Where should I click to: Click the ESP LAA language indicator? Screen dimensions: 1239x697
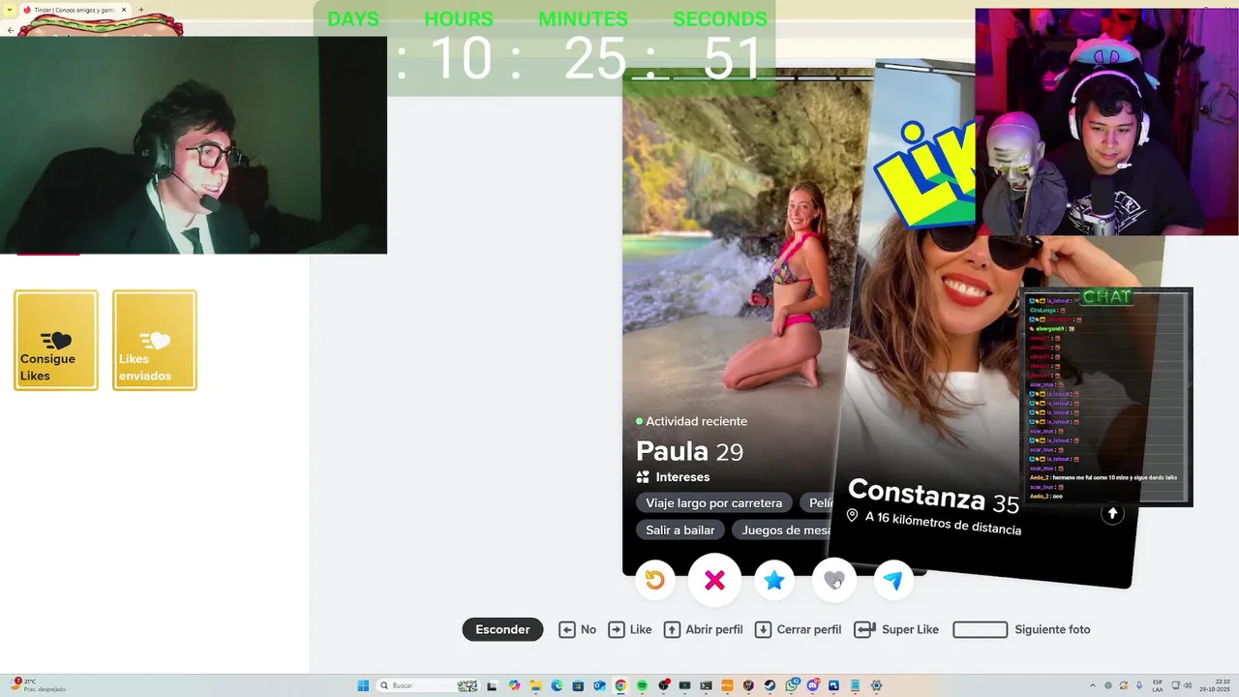pos(1158,685)
